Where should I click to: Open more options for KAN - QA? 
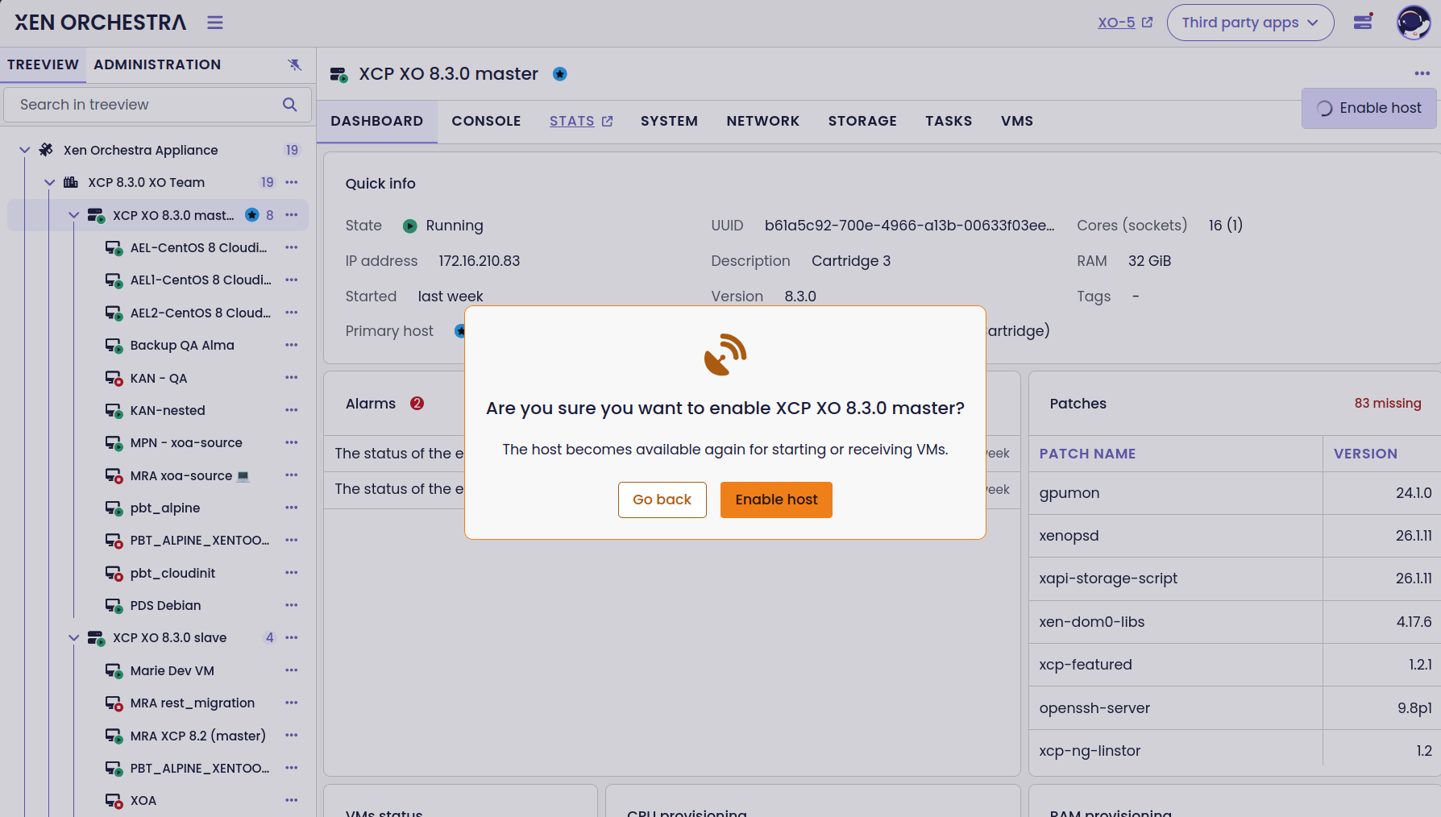292,378
